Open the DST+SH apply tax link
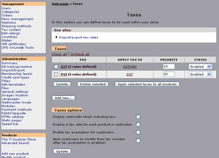This screenshot has height=158, width=219. (x=130, y=67)
